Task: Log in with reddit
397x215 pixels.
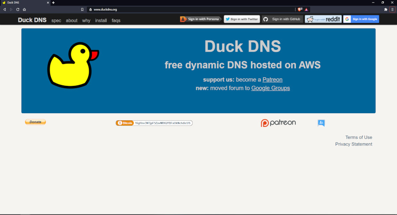Action: click(323, 19)
